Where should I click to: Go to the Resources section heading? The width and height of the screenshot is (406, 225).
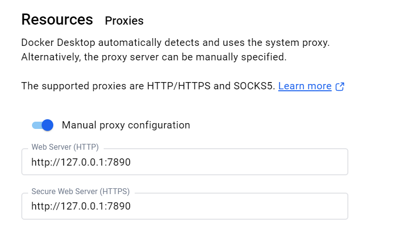(57, 20)
